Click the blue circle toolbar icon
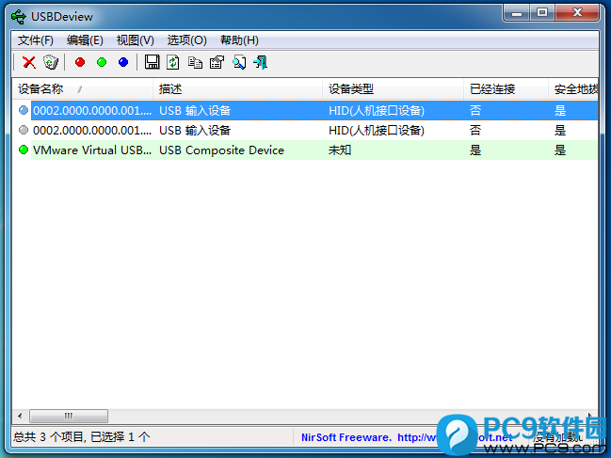 pyautogui.click(x=123, y=62)
